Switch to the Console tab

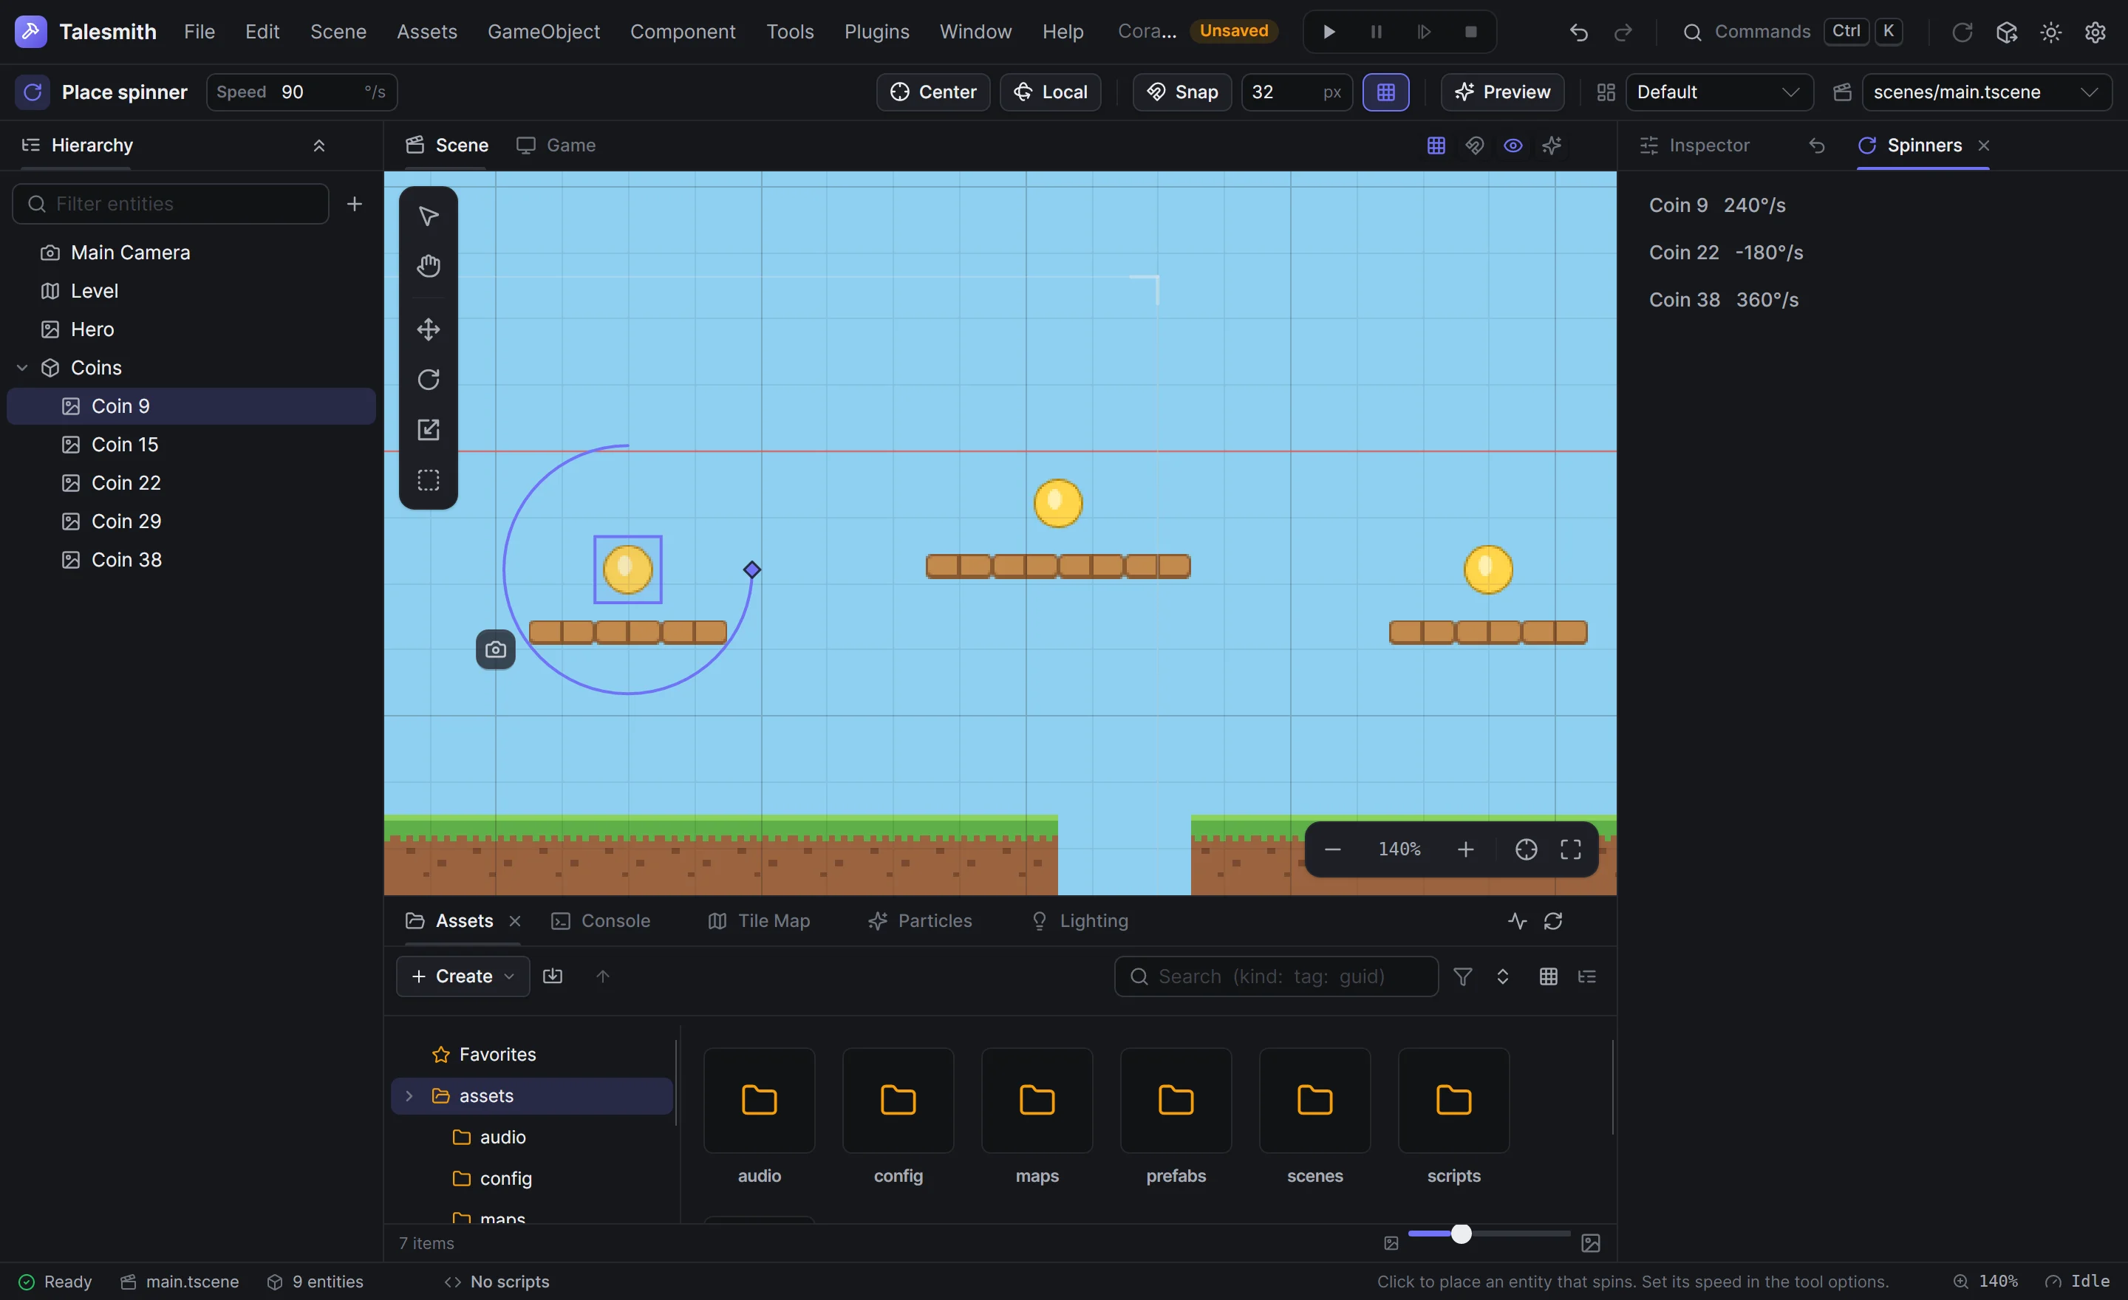click(601, 921)
